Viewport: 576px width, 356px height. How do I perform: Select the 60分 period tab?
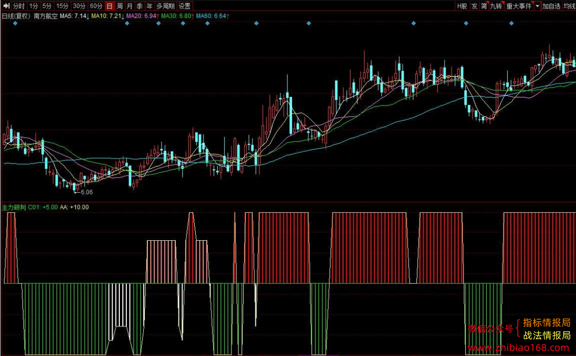tap(96, 6)
